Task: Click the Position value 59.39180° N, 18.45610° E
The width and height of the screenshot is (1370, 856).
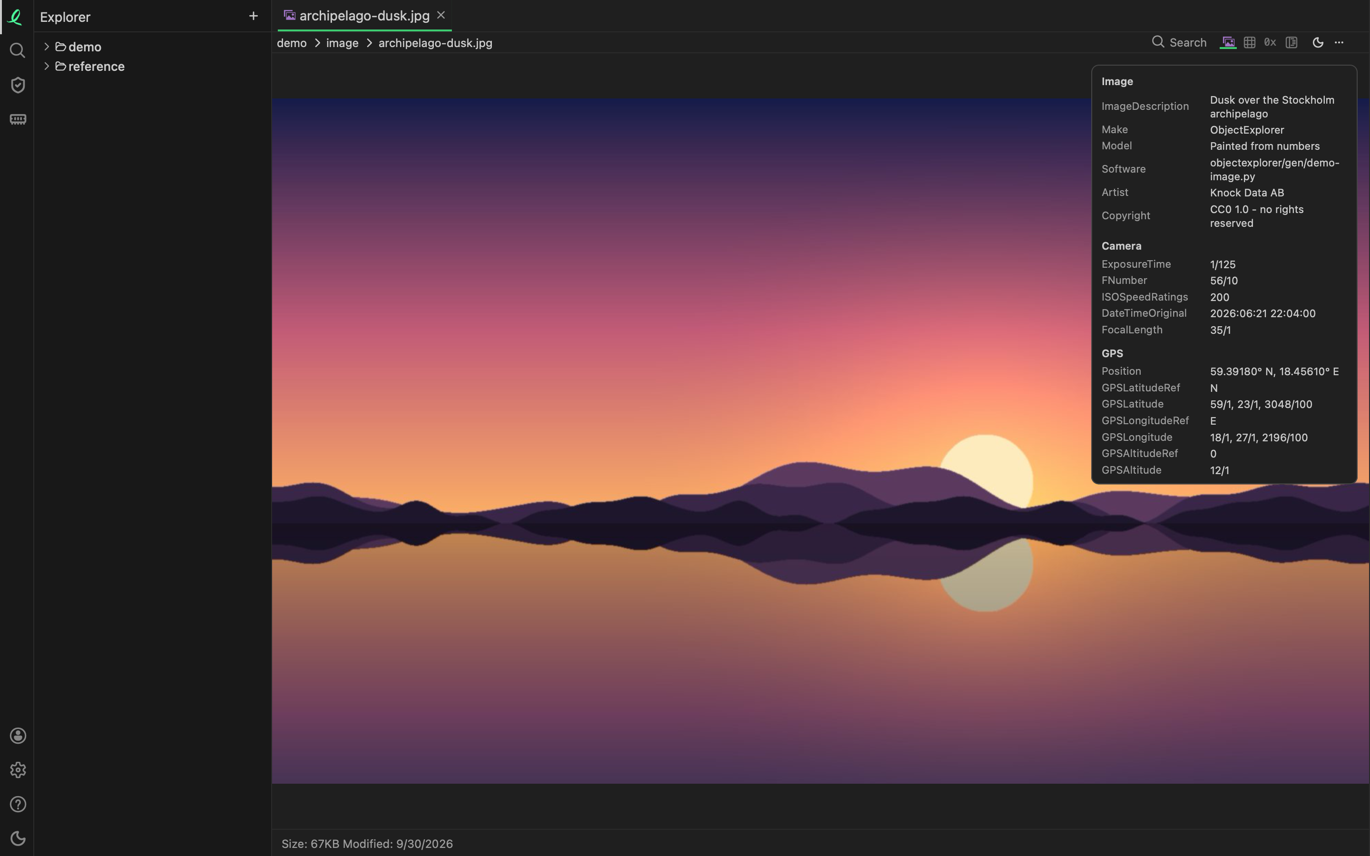Action: (1274, 371)
